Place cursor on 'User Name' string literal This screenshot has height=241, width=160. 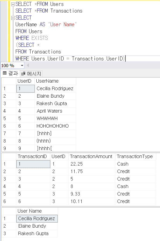[62, 25]
